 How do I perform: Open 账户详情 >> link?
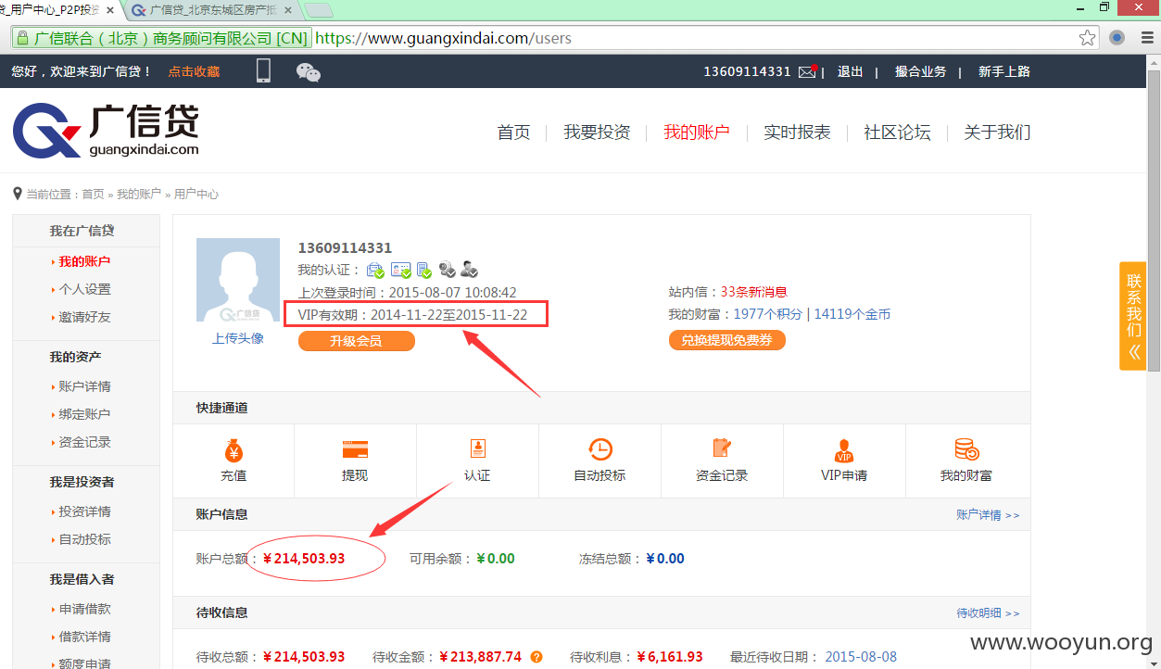click(x=988, y=514)
